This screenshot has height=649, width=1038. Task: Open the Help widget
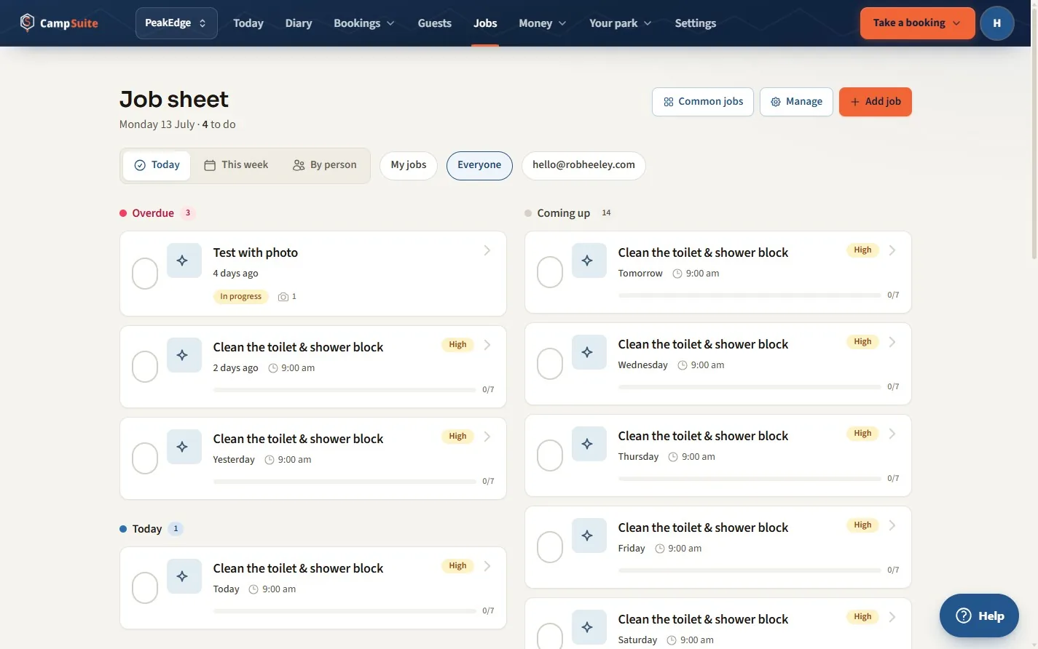click(x=979, y=616)
